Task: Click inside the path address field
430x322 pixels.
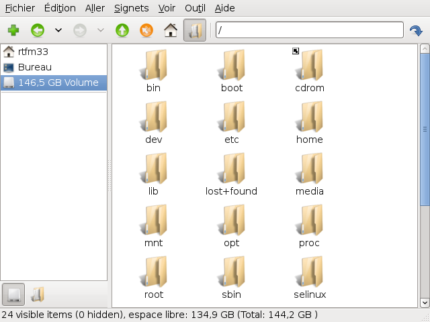Action: (x=309, y=30)
